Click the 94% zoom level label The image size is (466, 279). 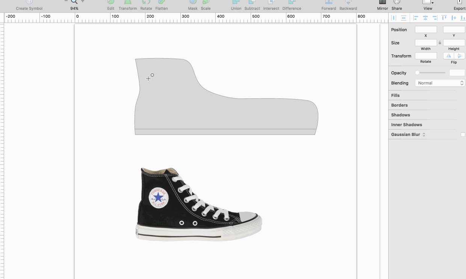(74, 8)
